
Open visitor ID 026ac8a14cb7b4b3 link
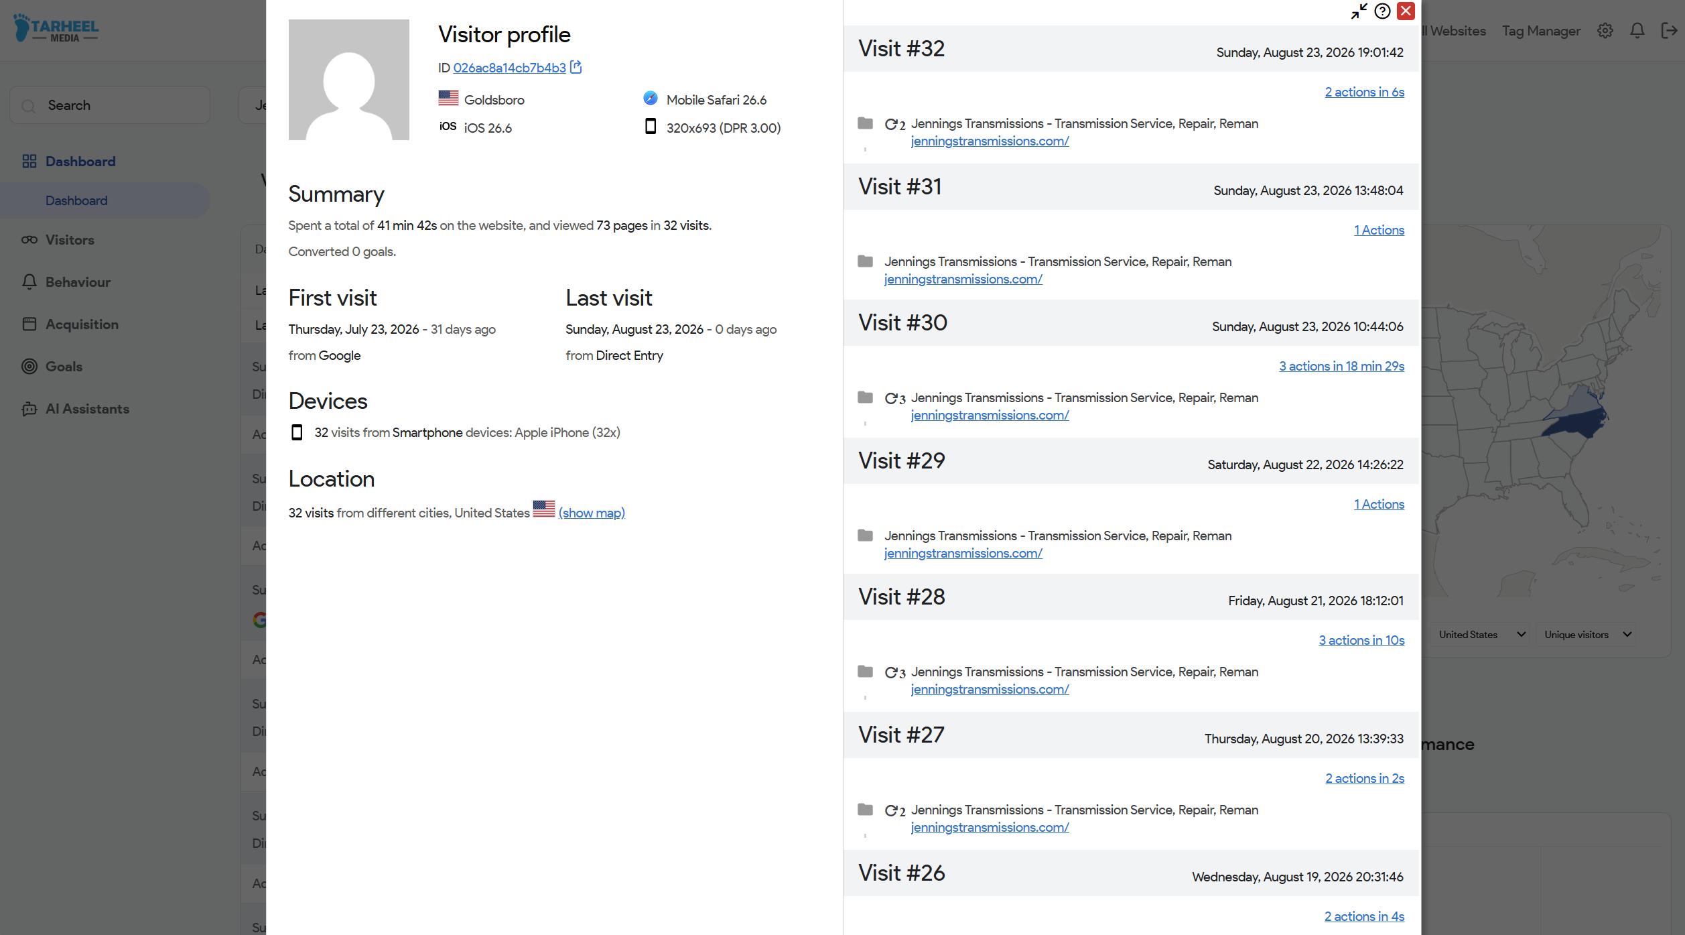pyautogui.click(x=509, y=68)
